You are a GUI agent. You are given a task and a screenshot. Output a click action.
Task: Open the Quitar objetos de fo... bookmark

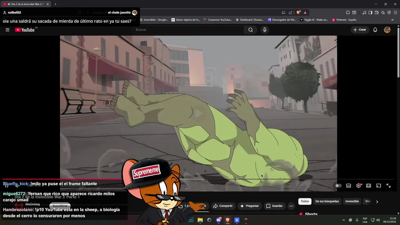186,20
